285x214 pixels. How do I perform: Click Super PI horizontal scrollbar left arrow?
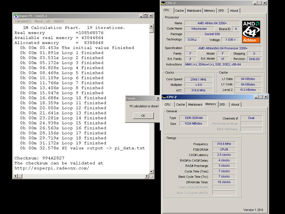click(x=16, y=176)
